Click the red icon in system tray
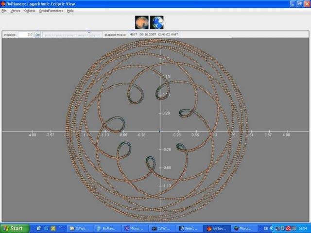This screenshot has width=311, height=233. point(288,228)
